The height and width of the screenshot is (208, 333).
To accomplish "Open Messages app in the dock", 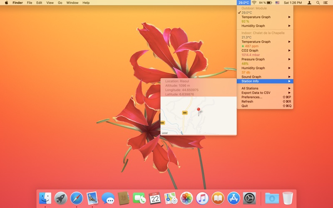I will 108,198.
